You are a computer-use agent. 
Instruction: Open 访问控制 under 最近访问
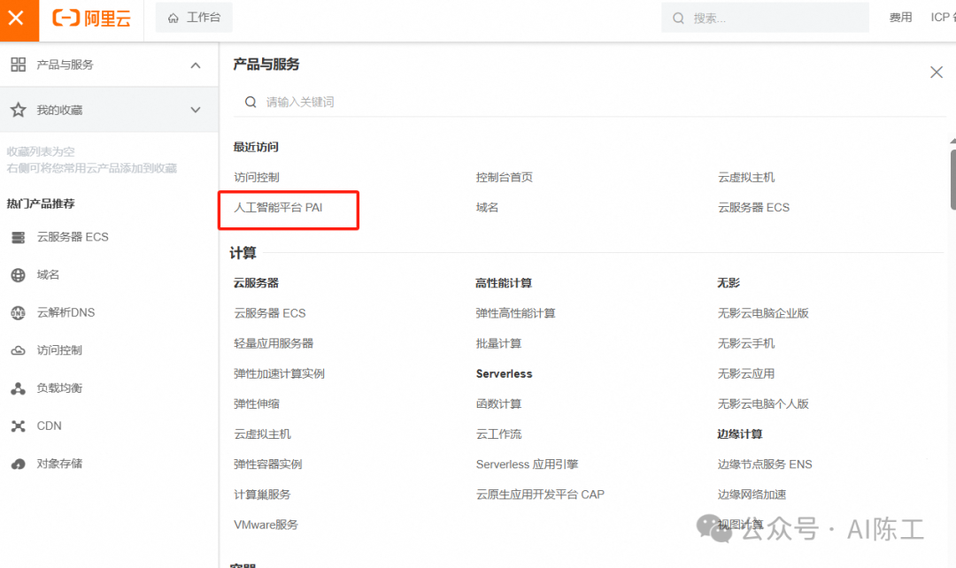(x=257, y=177)
